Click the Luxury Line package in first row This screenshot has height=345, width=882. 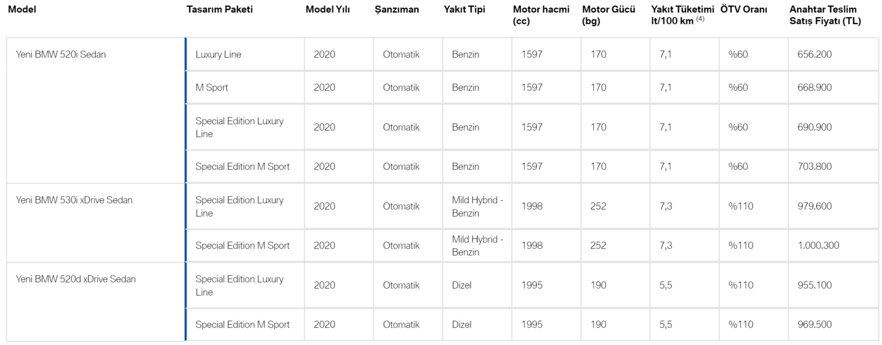218,54
